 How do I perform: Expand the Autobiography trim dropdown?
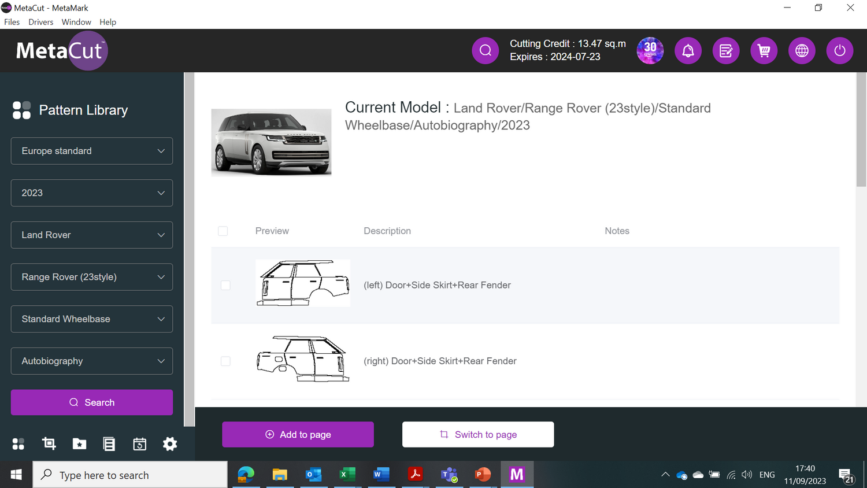92,361
